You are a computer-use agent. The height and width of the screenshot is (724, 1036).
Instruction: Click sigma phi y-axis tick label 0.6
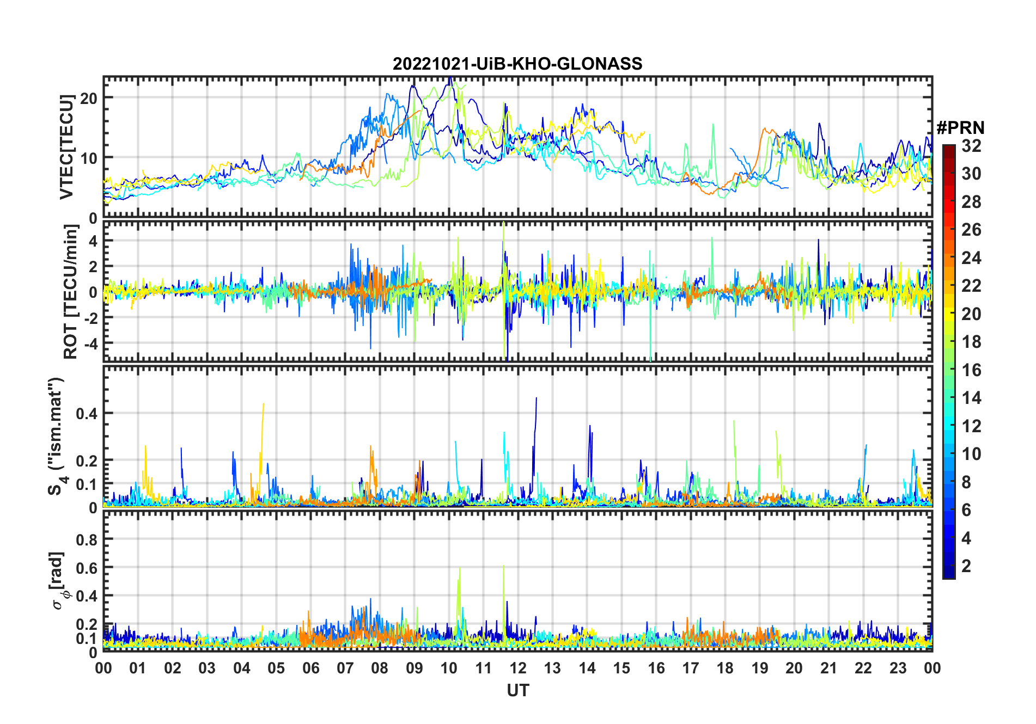coord(87,568)
